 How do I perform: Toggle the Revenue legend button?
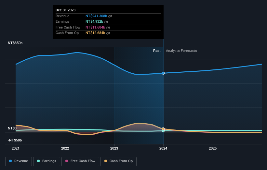[19, 161]
